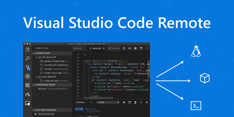Collapse the FORWARDED PORTS section

point(52,84)
